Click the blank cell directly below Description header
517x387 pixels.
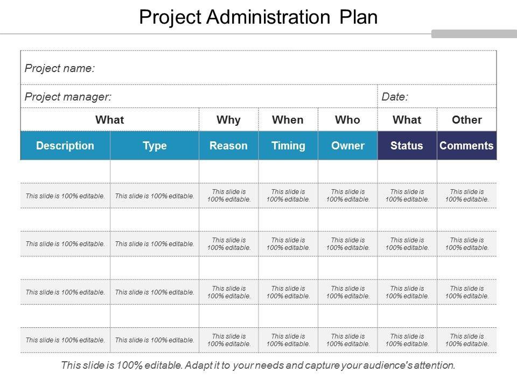click(x=65, y=171)
